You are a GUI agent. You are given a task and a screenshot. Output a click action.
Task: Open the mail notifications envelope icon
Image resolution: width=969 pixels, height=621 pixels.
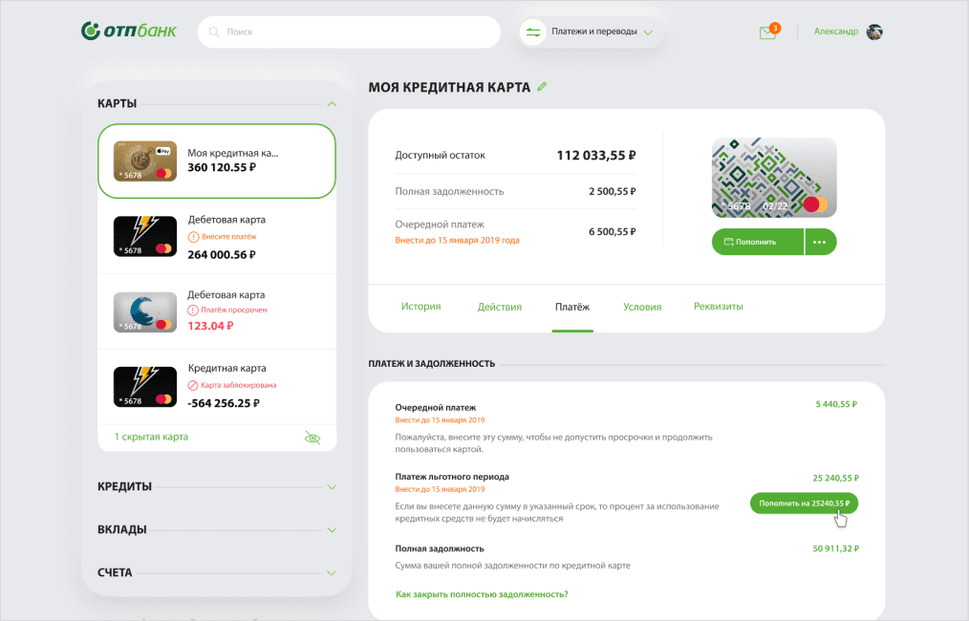click(767, 32)
